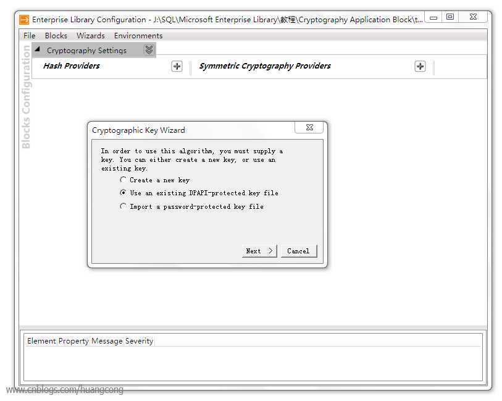Click the Enterprise Library app icon
The width and height of the screenshot is (502, 401).
coord(24,20)
